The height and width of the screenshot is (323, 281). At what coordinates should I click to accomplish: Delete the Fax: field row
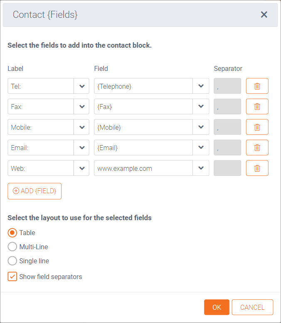pos(257,107)
